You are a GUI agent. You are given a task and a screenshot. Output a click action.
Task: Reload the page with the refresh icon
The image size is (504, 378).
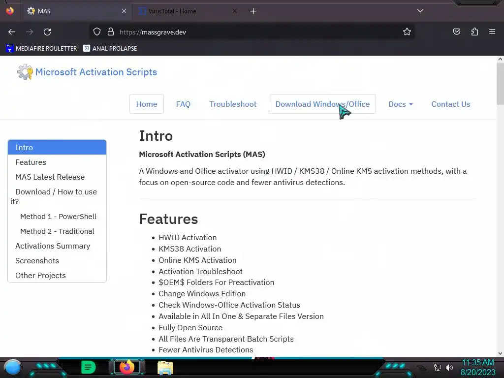coord(47,32)
